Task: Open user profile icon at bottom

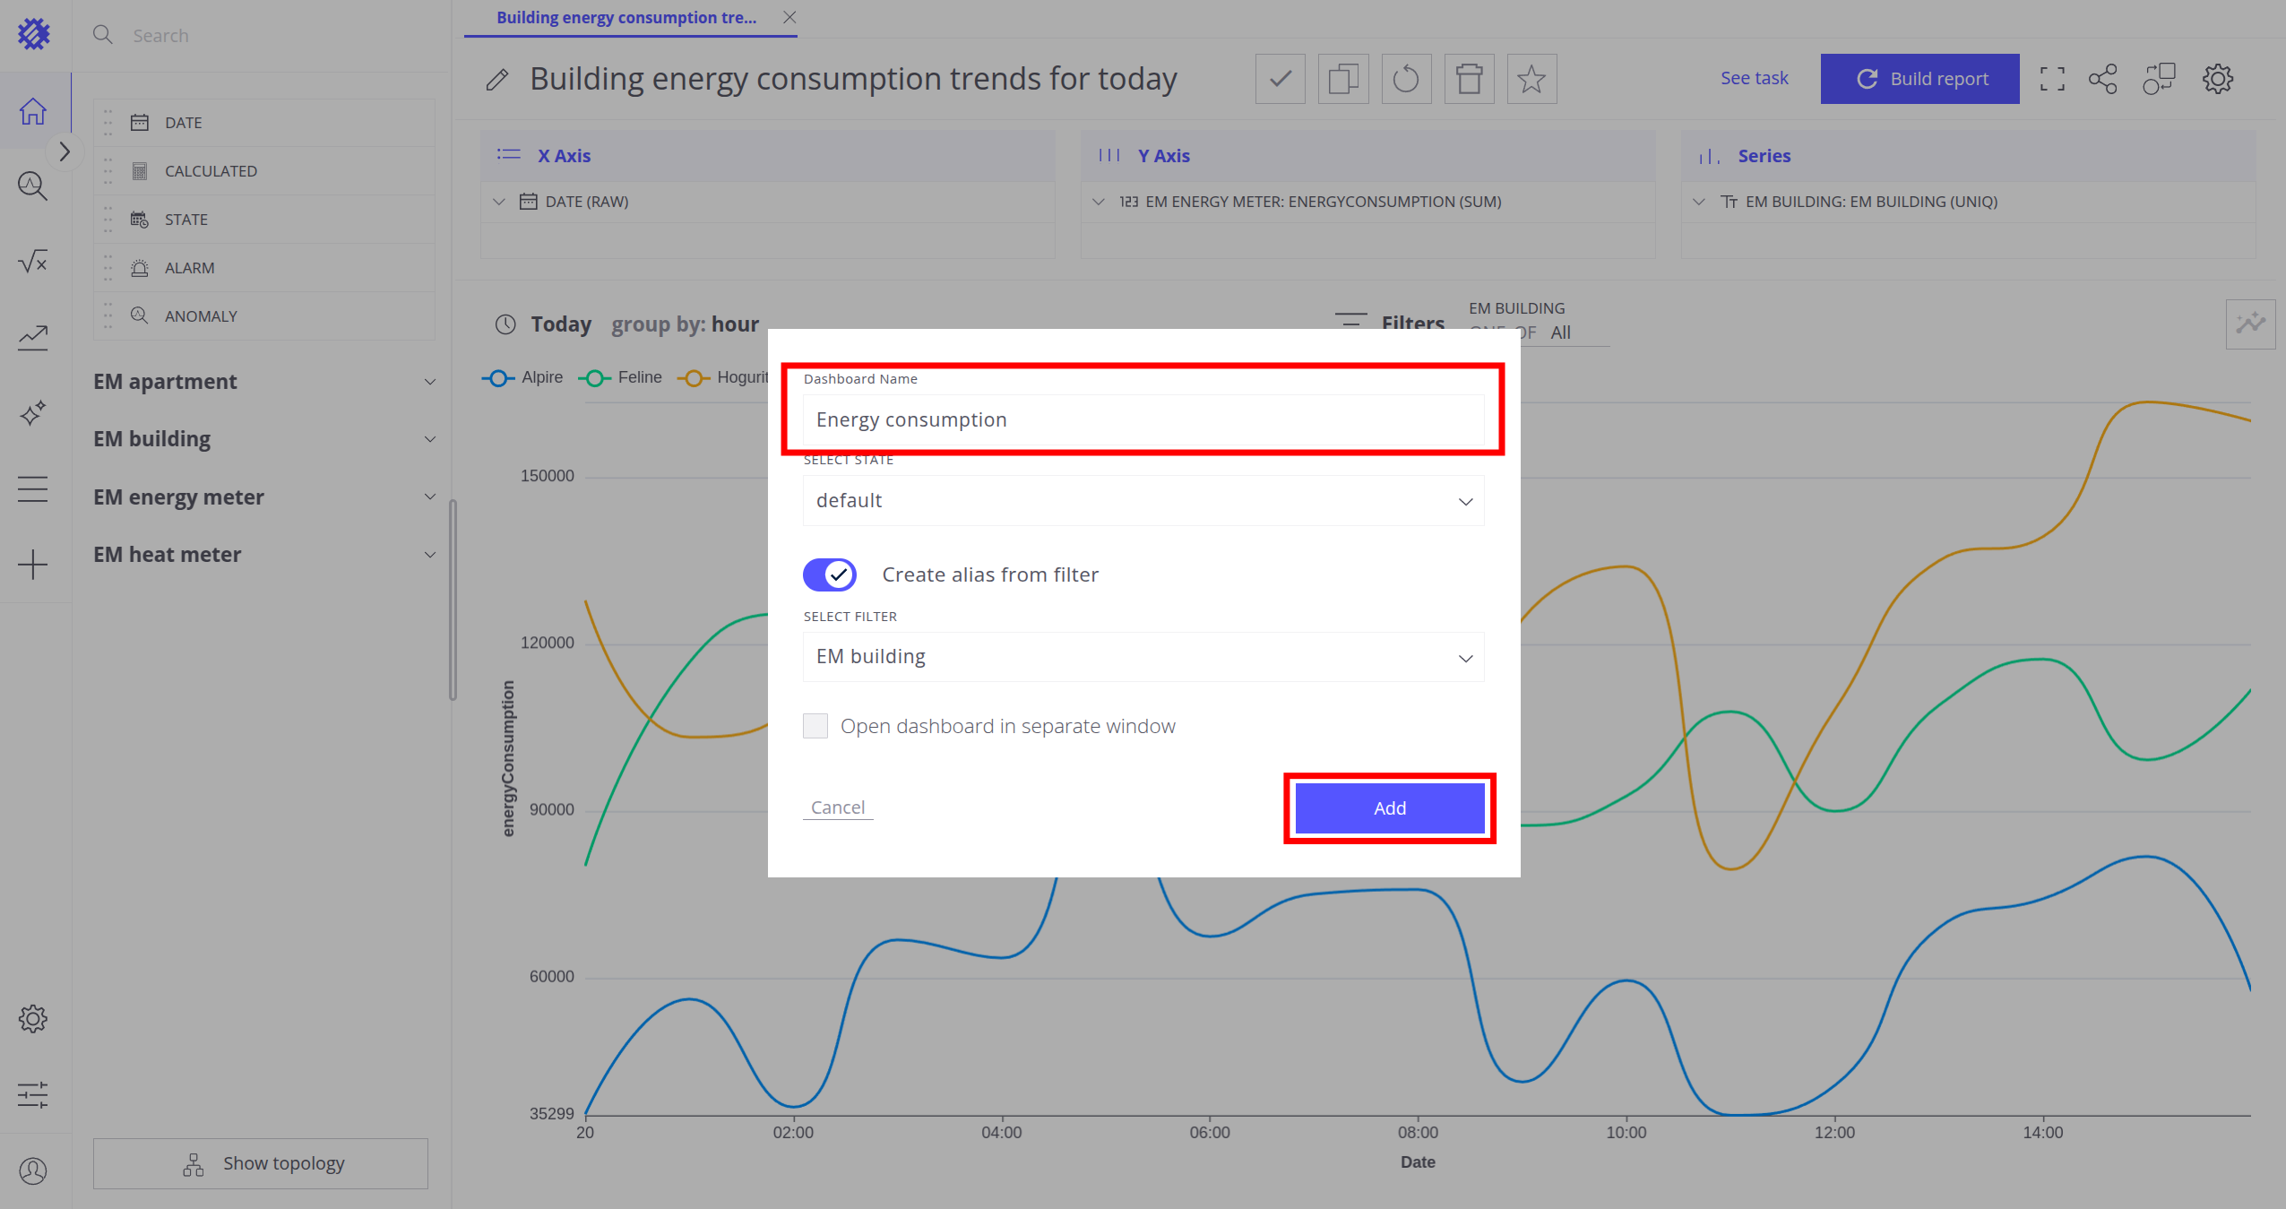Action: [x=33, y=1170]
